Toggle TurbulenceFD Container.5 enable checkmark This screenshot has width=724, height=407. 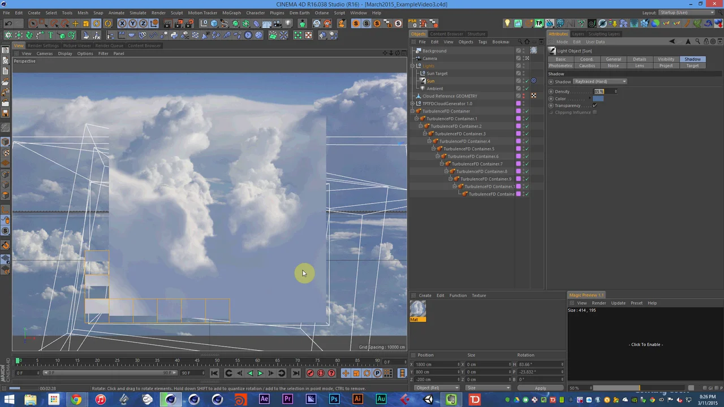point(527,149)
